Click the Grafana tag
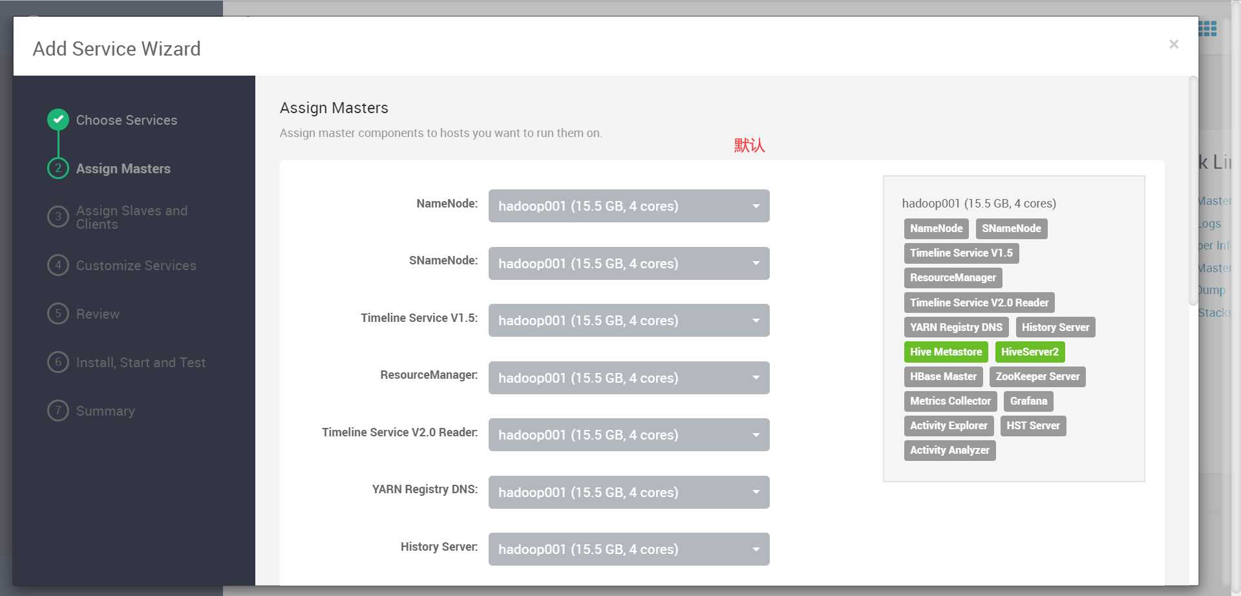 coord(1028,401)
